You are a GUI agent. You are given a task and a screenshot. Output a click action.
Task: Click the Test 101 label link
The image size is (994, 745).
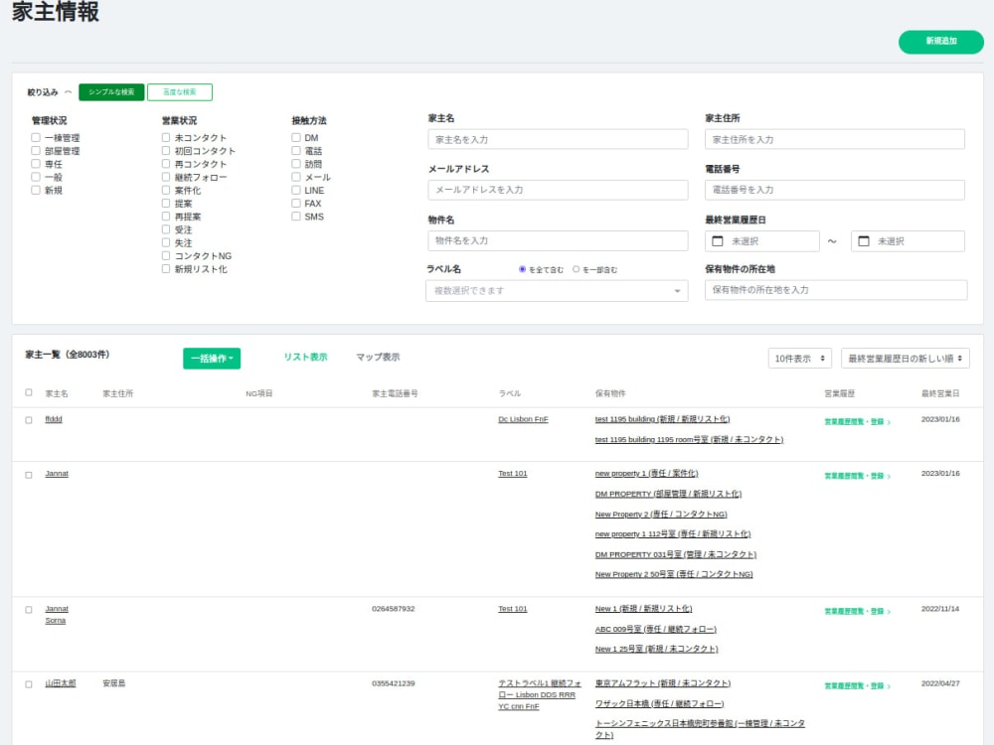512,473
